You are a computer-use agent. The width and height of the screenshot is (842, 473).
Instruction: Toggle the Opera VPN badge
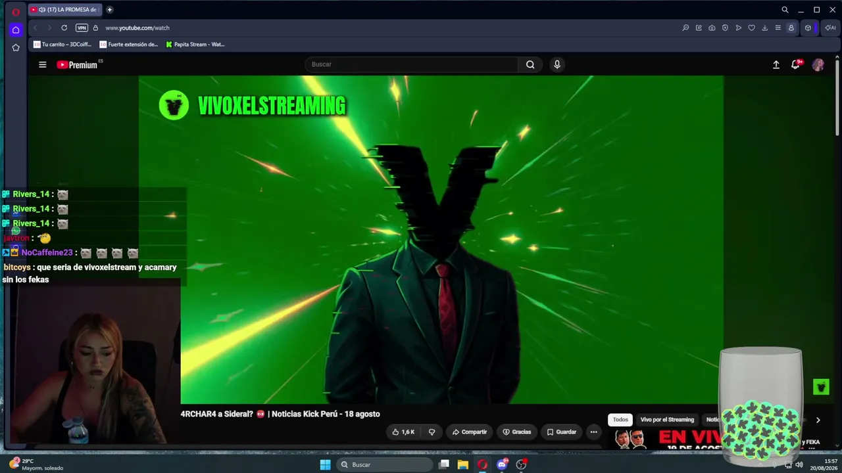click(82, 28)
